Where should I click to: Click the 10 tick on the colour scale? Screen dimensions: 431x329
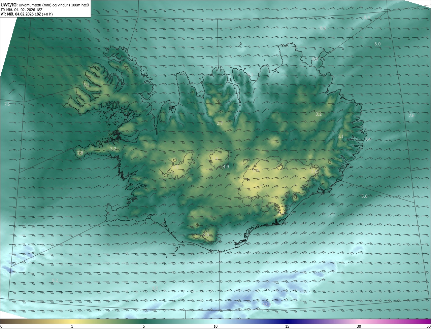tap(215, 326)
